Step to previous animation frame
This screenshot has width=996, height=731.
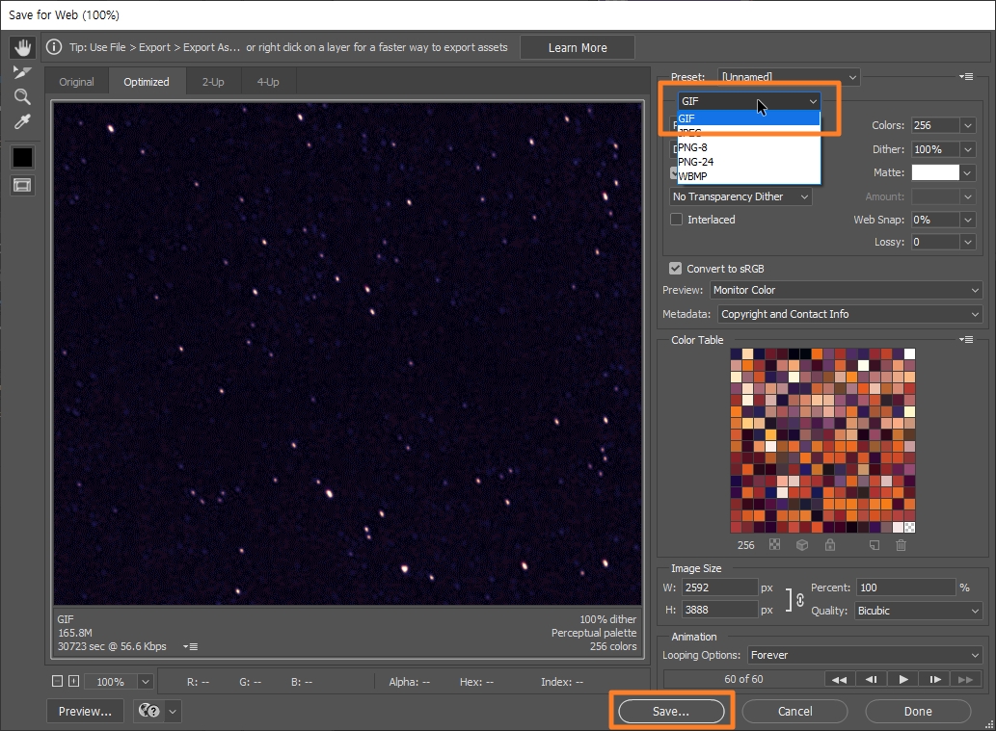[872, 680]
